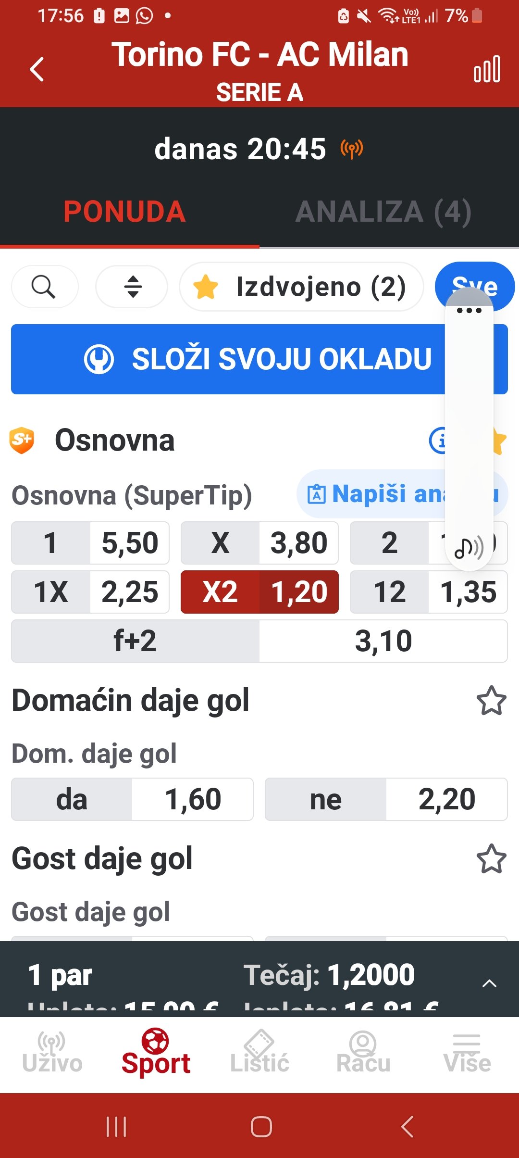Pick odds 1,60 for Dom. daje gol da

coord(192,799)
